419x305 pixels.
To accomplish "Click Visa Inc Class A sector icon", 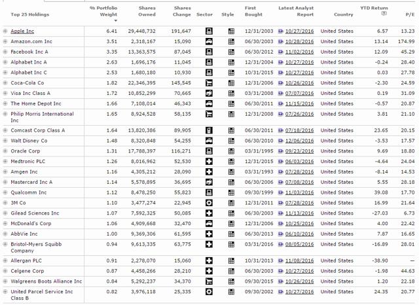I will (209, 94).
